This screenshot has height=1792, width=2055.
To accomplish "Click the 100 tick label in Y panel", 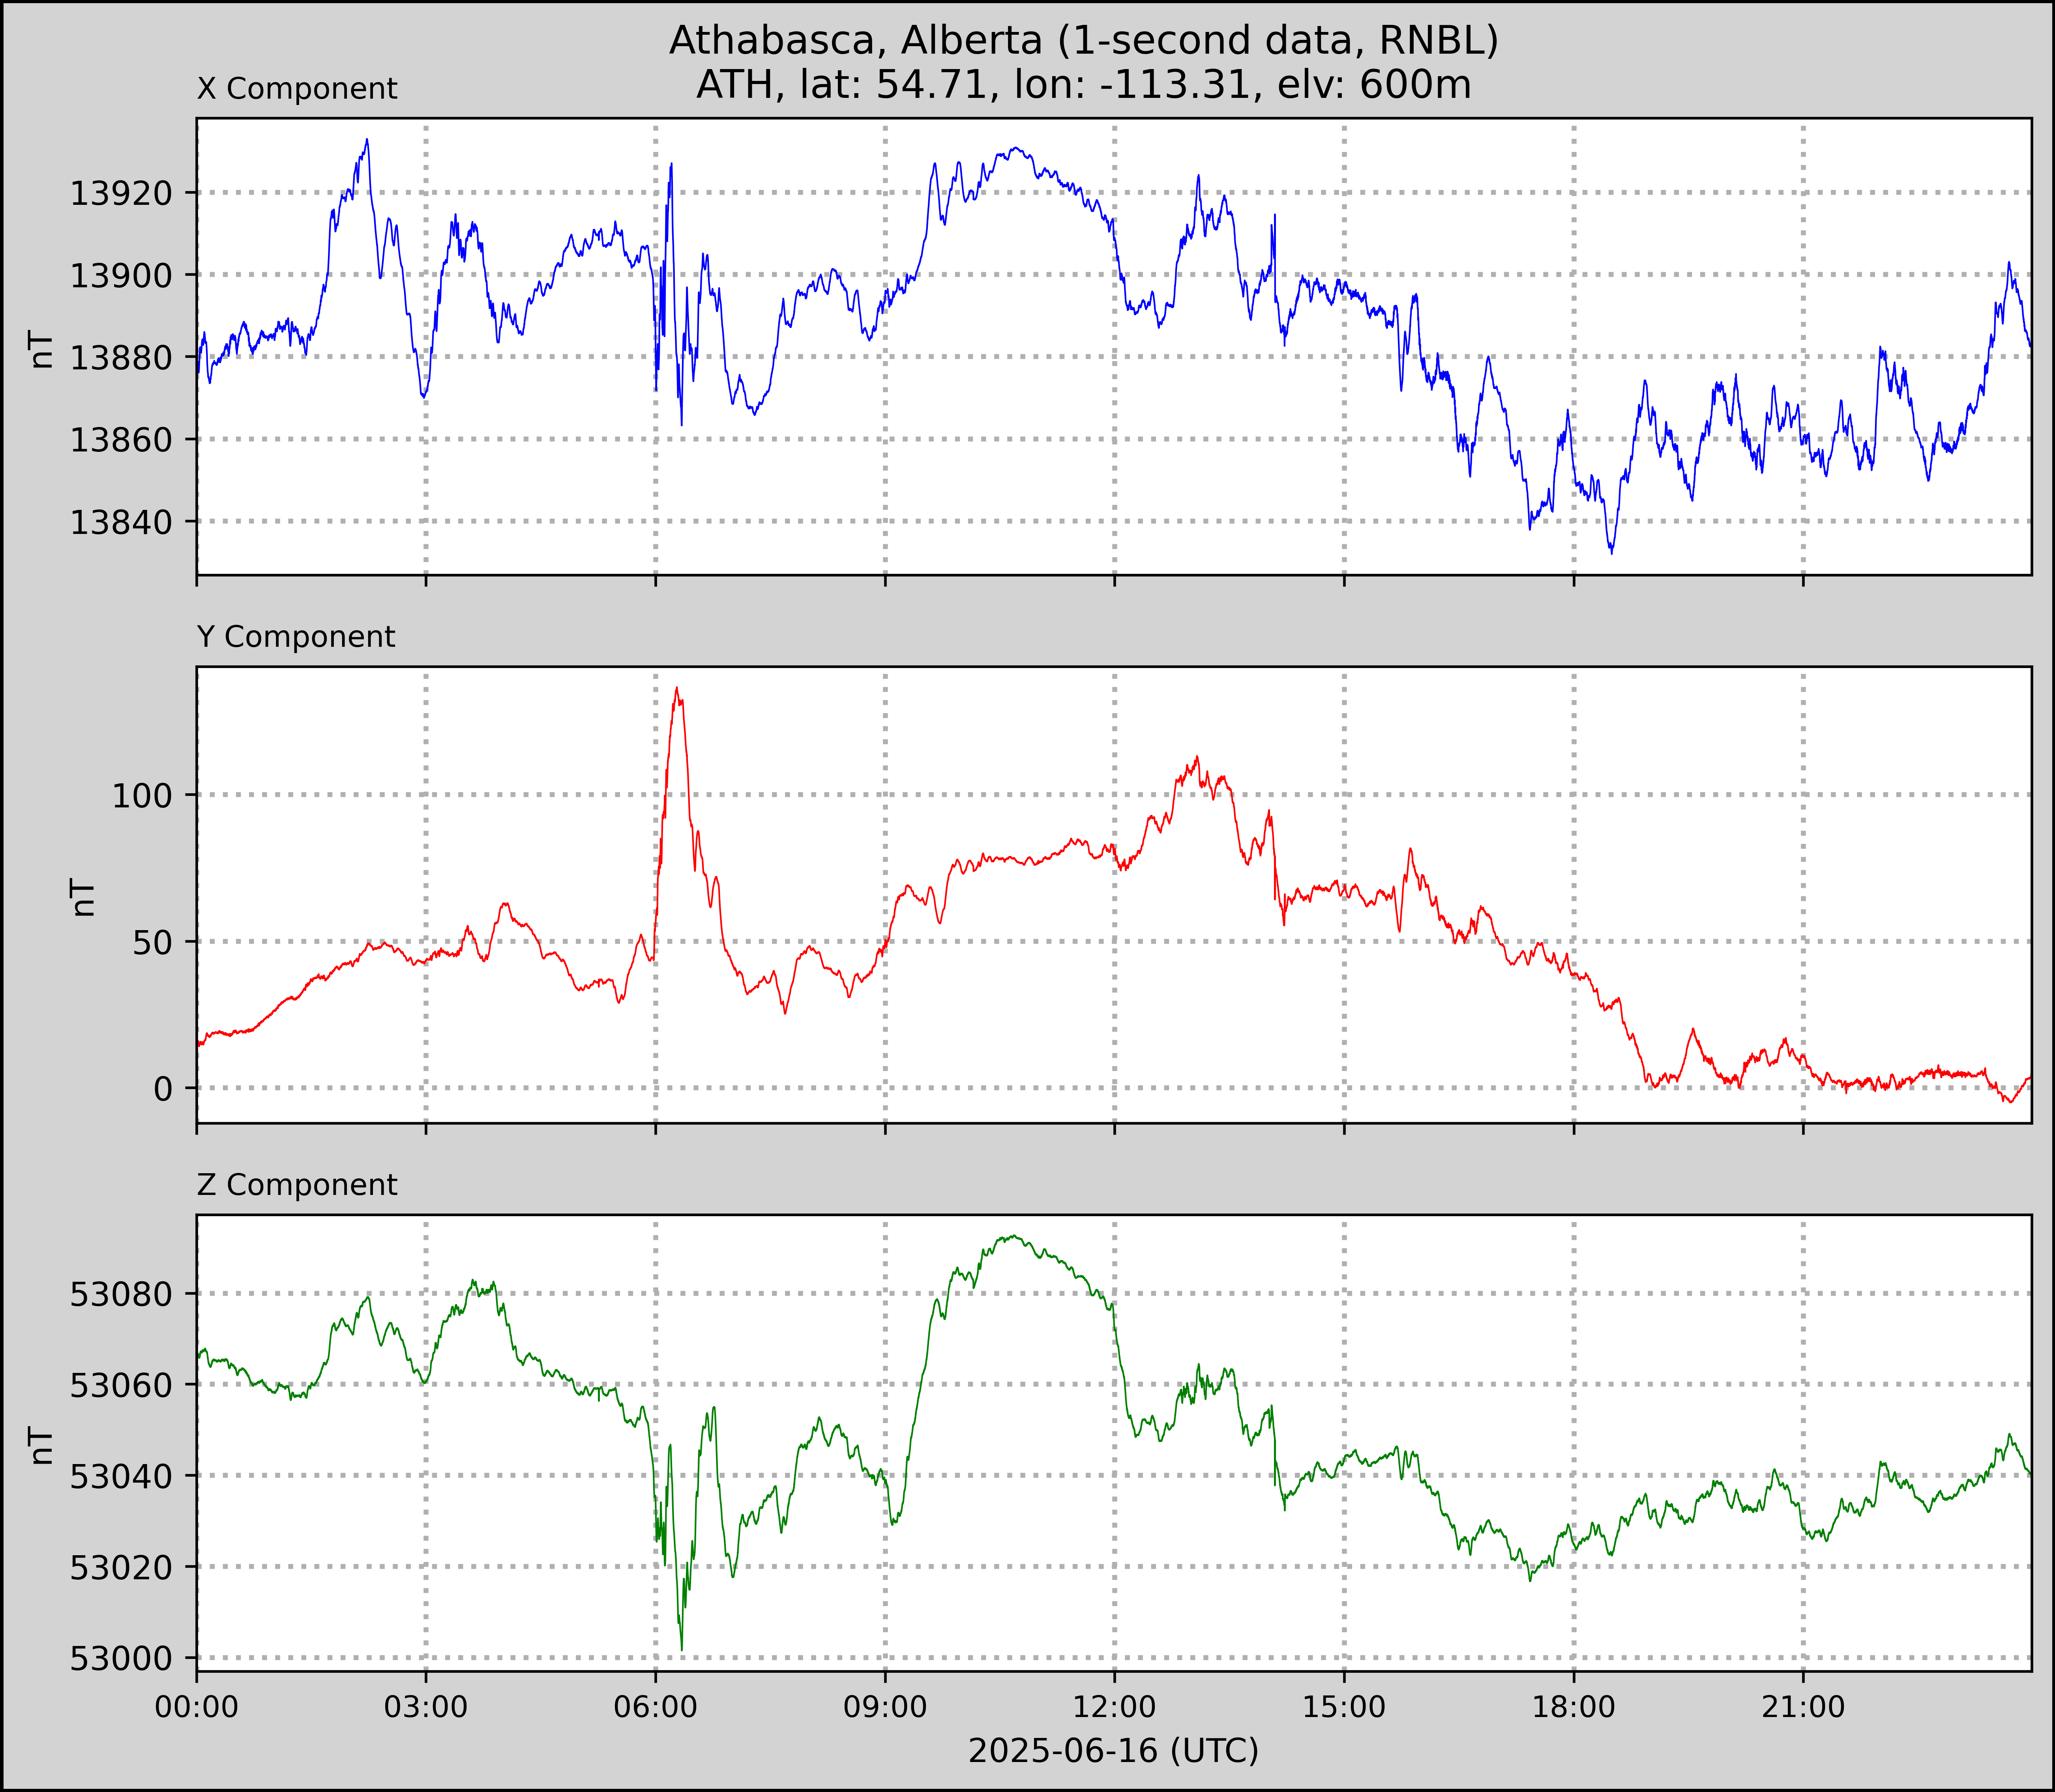I will click(x=142, y=796).
